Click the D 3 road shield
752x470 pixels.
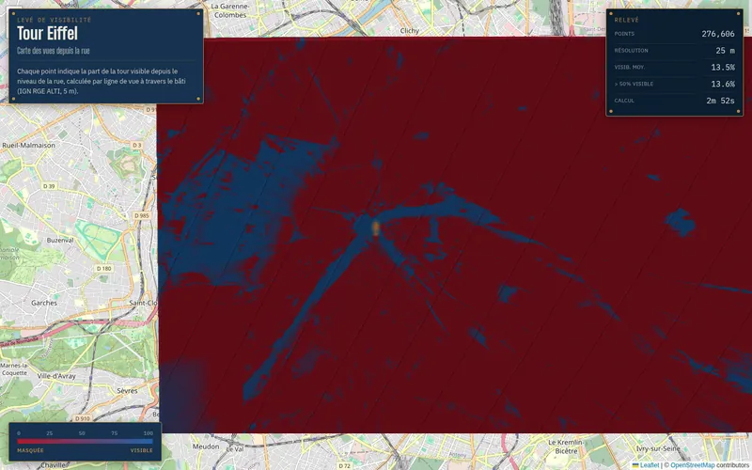pos(137,145)
